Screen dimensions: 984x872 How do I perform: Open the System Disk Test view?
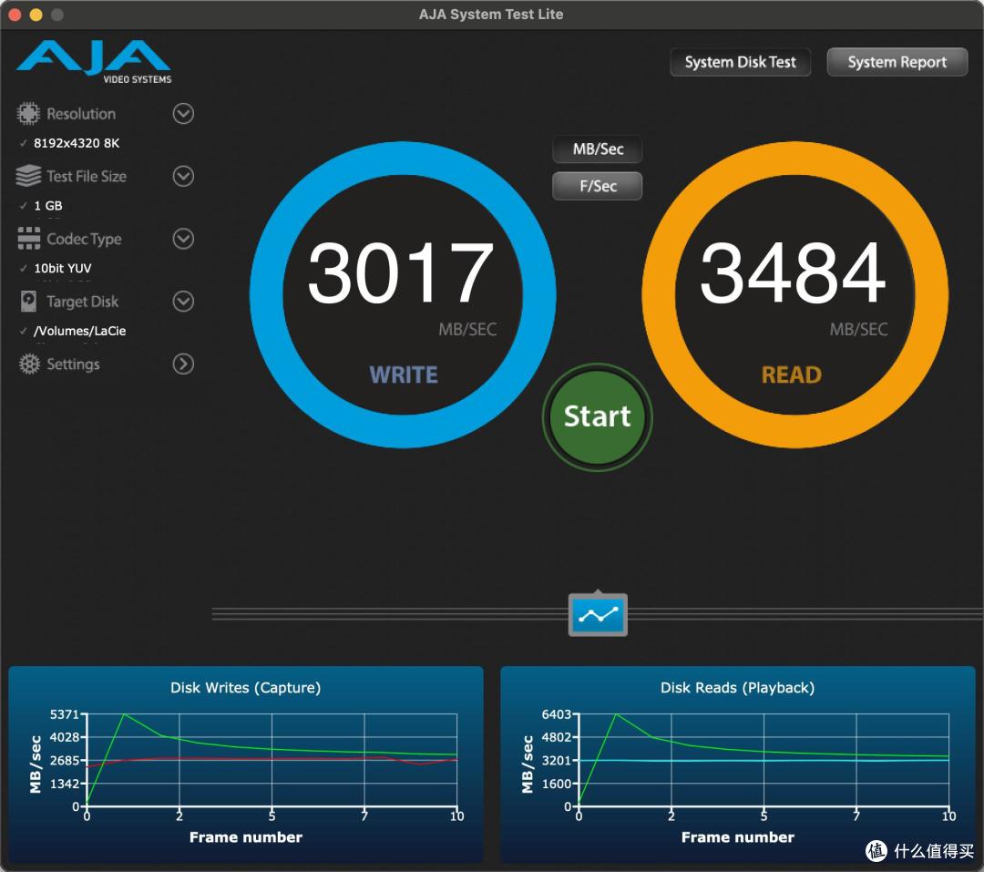[x=740, y=62]
